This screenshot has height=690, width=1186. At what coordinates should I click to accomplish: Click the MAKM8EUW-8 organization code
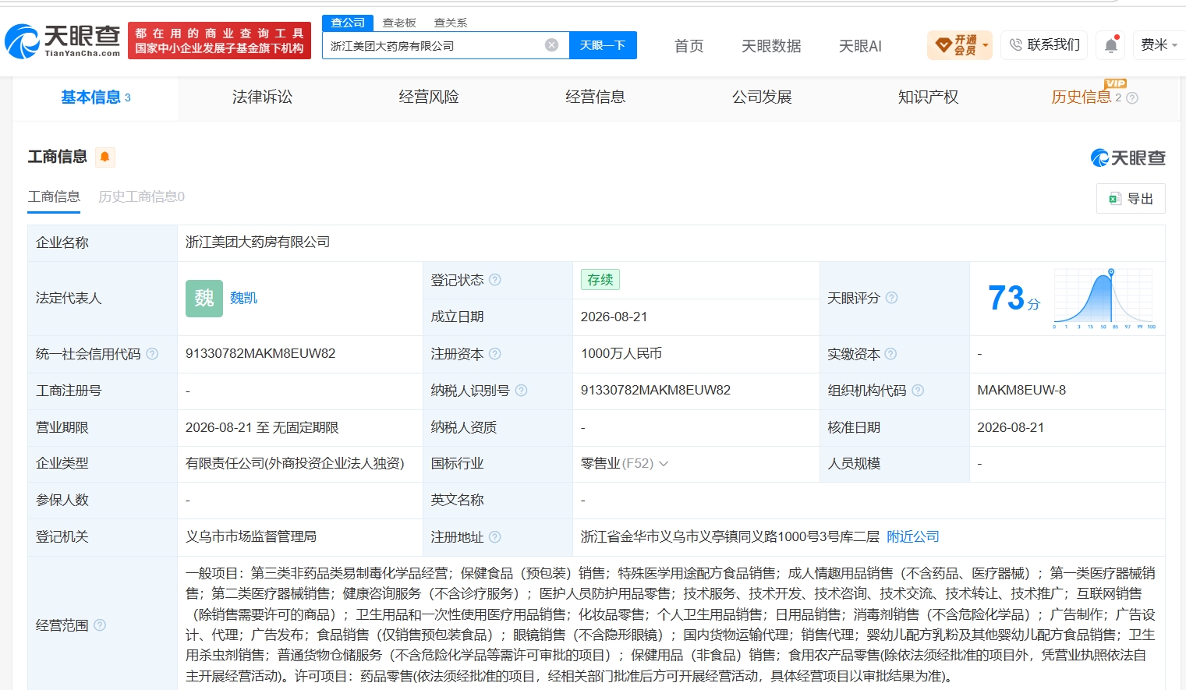pos(1021,391)
